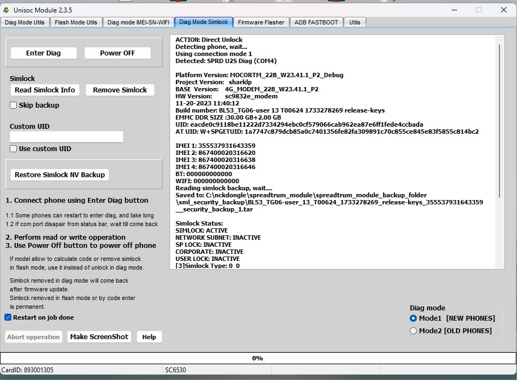Enable the Skip backup checkbox

tap(14, 105)
